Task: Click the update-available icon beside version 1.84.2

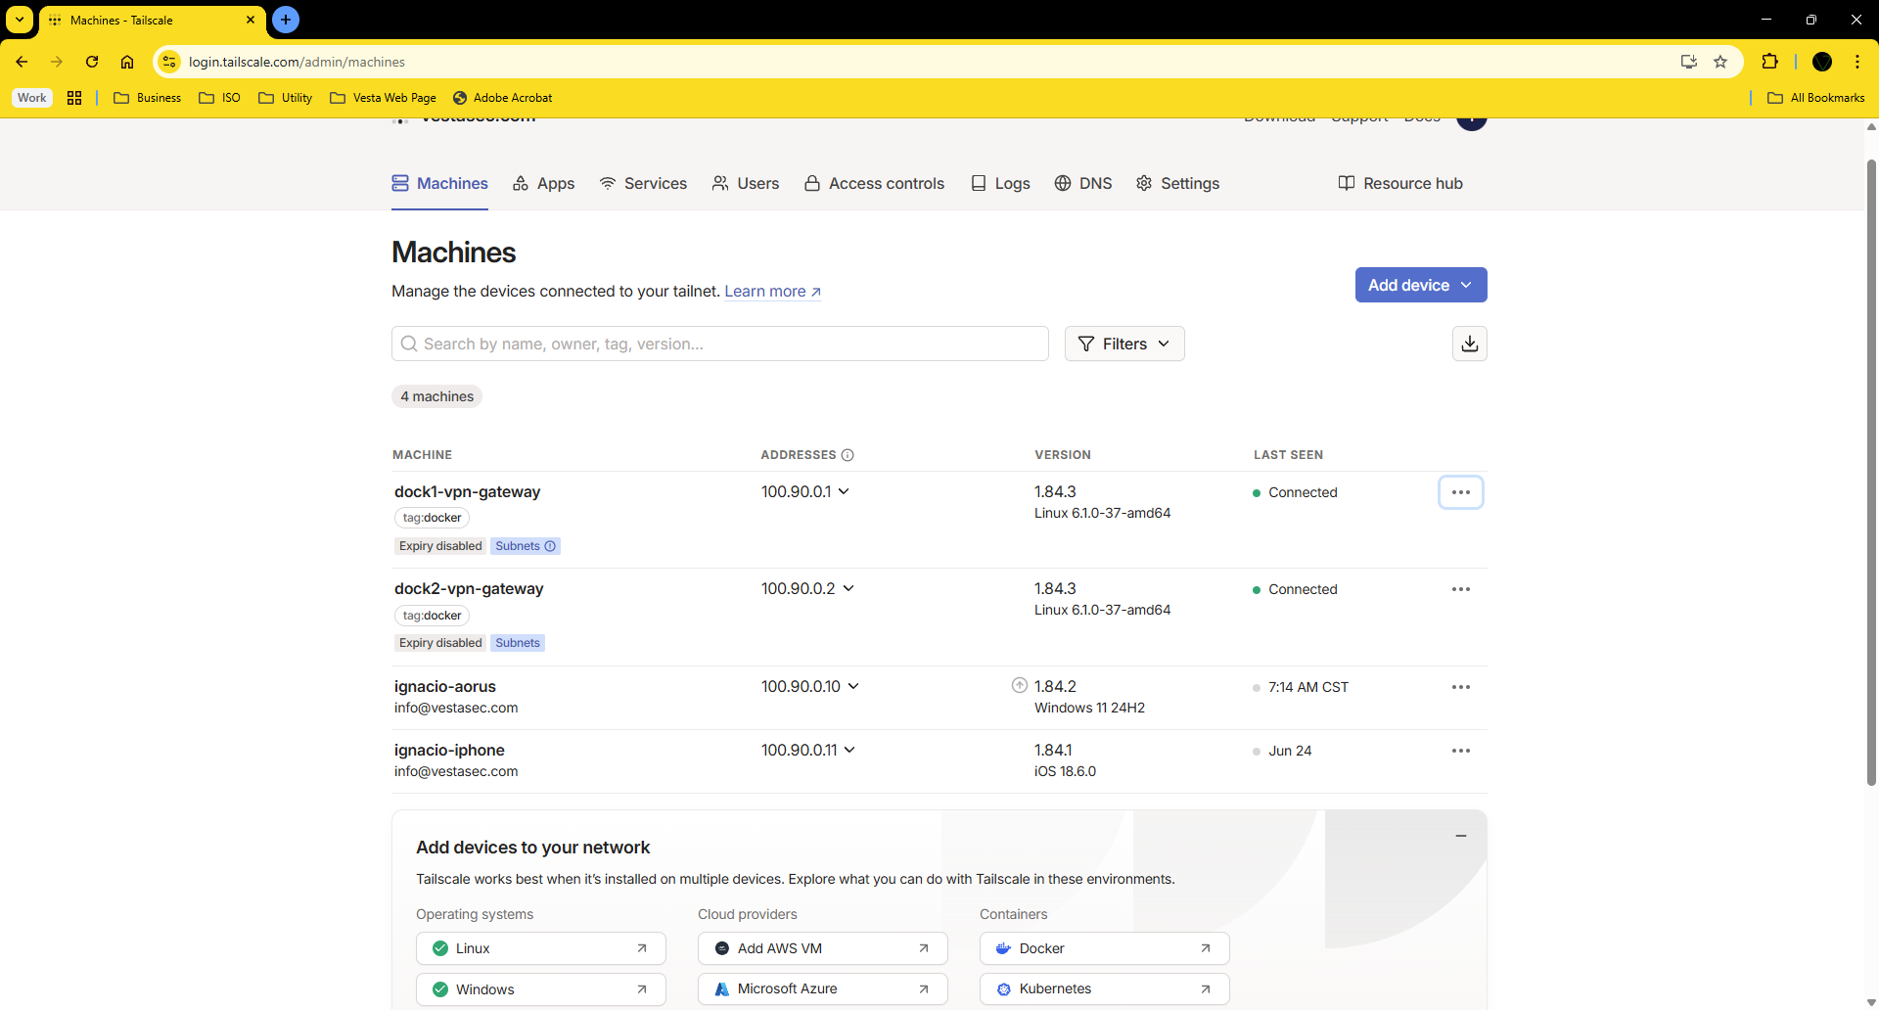Action: tap(1020, 685)
